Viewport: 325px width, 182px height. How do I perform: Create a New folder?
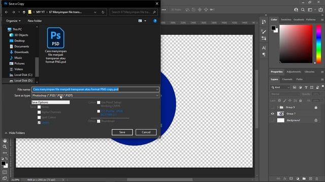click(x=35, y=21)
